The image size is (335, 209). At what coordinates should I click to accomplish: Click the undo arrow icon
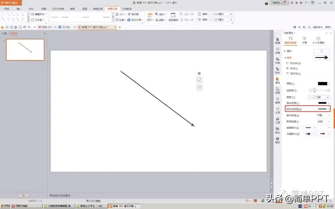click(x=25, y=27)
